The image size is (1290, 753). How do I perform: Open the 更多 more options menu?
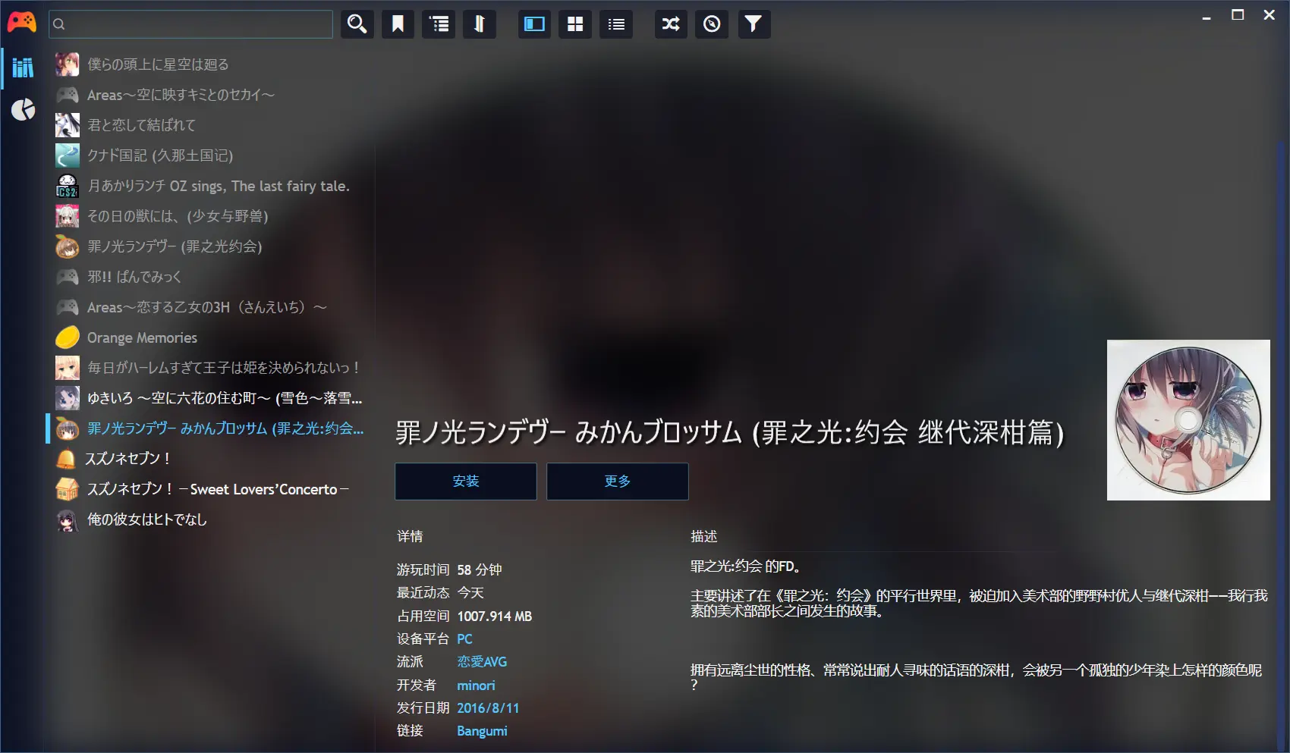(x=617, y=482)
